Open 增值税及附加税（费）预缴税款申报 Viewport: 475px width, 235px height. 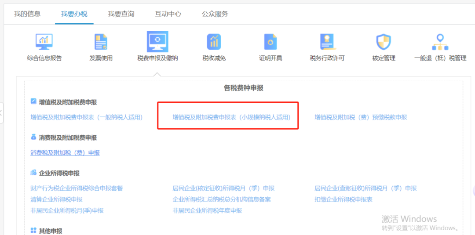point(361,117)
